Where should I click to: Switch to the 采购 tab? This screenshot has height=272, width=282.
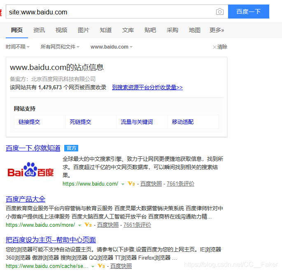(172, 30)
